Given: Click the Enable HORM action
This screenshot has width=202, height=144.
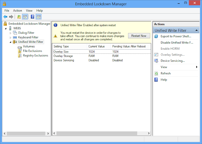Looking at the screenshot, I should click(170, 49).
